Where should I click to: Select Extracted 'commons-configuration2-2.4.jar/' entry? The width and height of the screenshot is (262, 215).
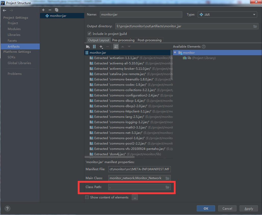tap(131, 95)
